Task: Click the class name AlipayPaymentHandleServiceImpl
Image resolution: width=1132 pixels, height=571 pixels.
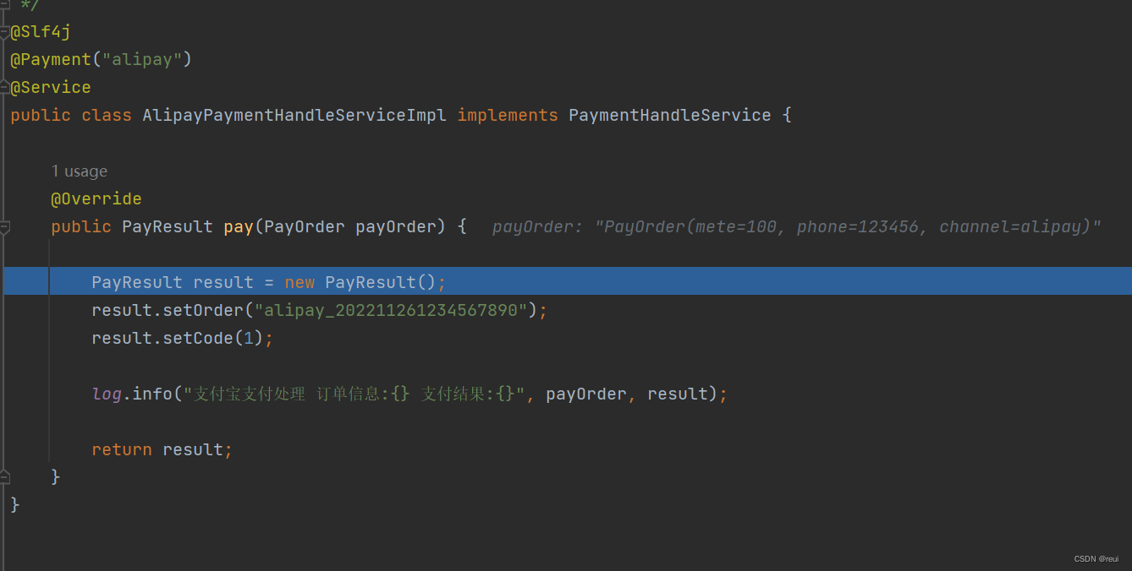Action: (x=294, y=115)
